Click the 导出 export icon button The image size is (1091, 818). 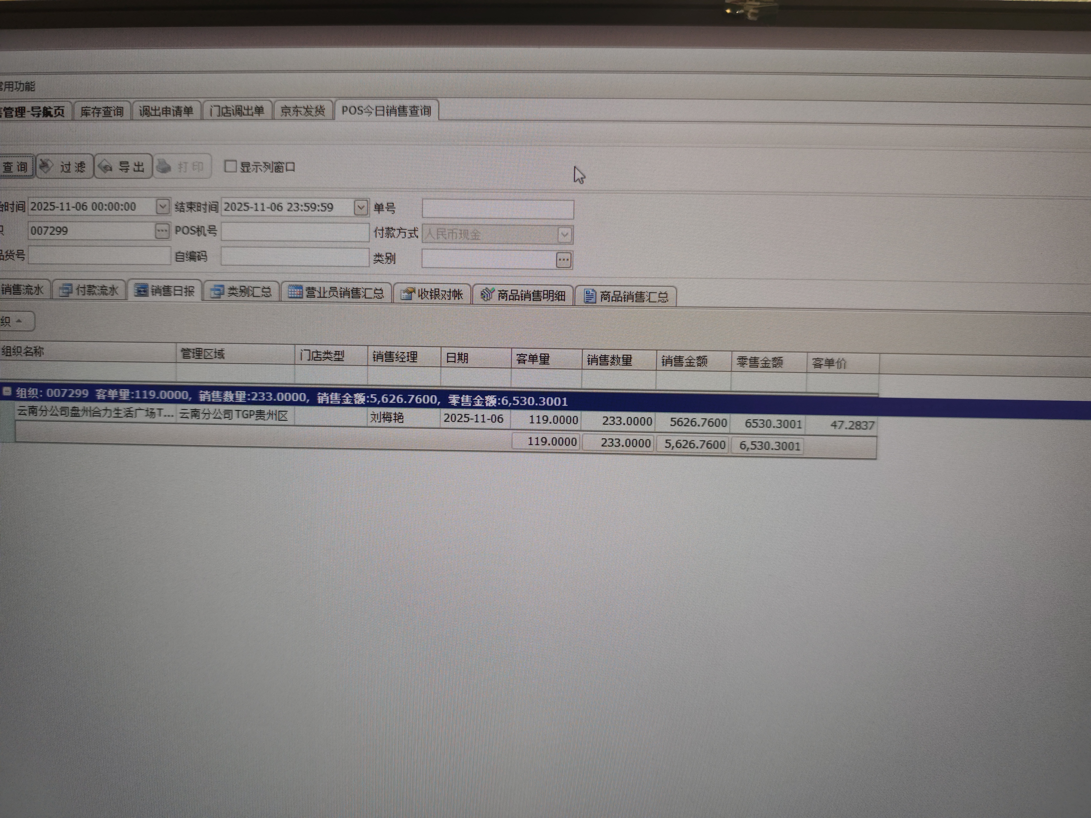tap(123, 167)
